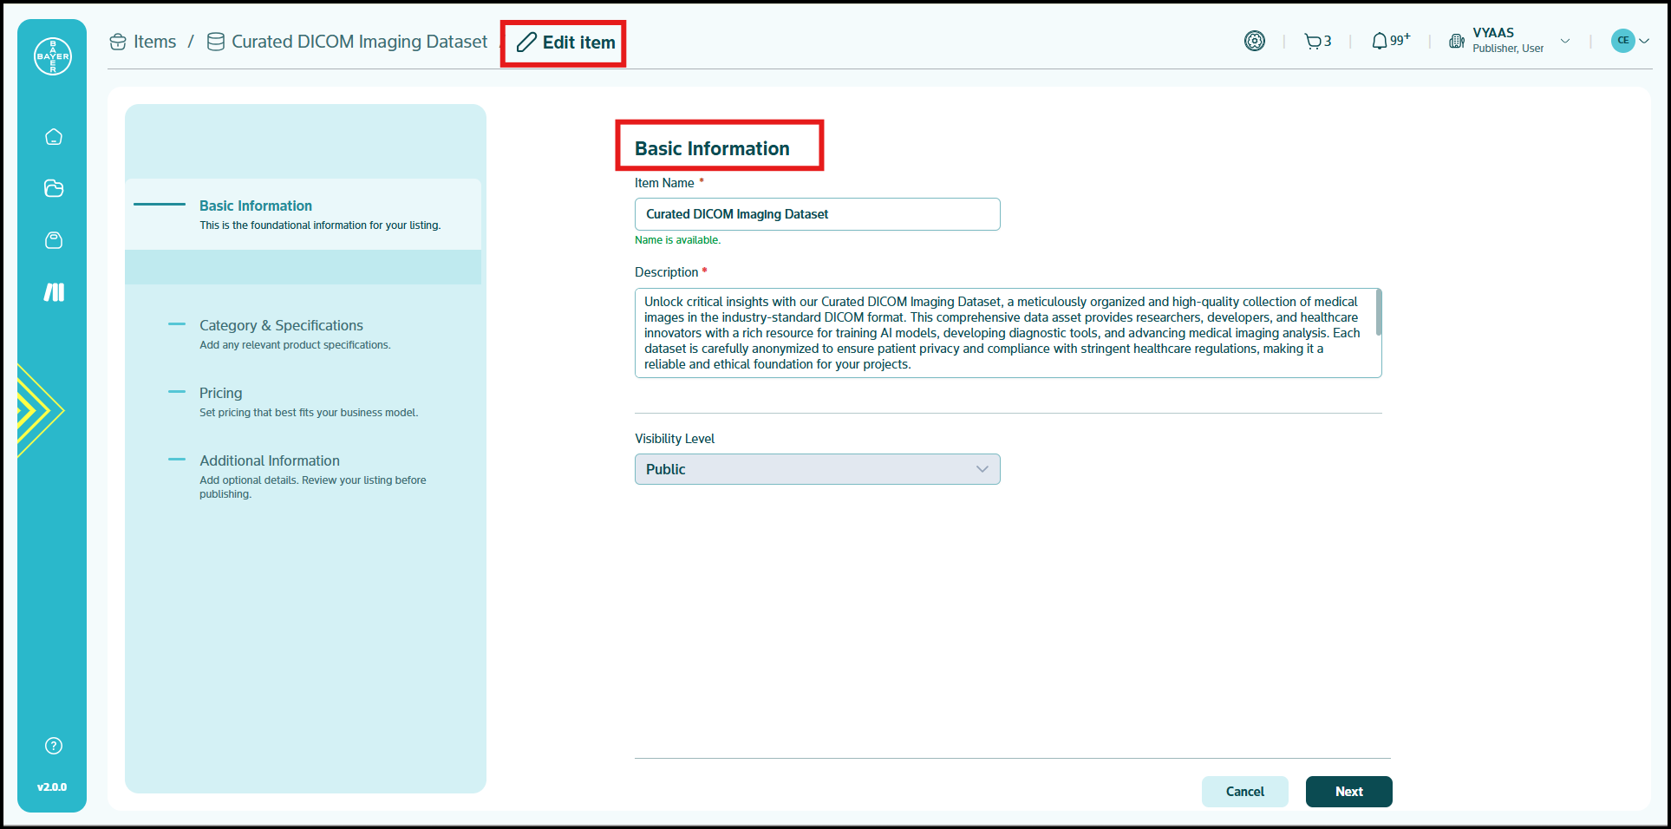This screenshot has height=829, width=1671.
Task: Open the help question mark icon
Action: [53, 745]
